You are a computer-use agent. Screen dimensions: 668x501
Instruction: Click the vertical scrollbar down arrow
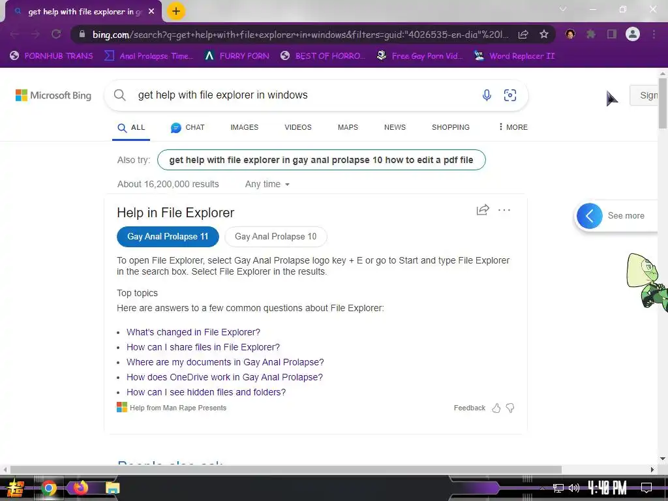[663, 459]
